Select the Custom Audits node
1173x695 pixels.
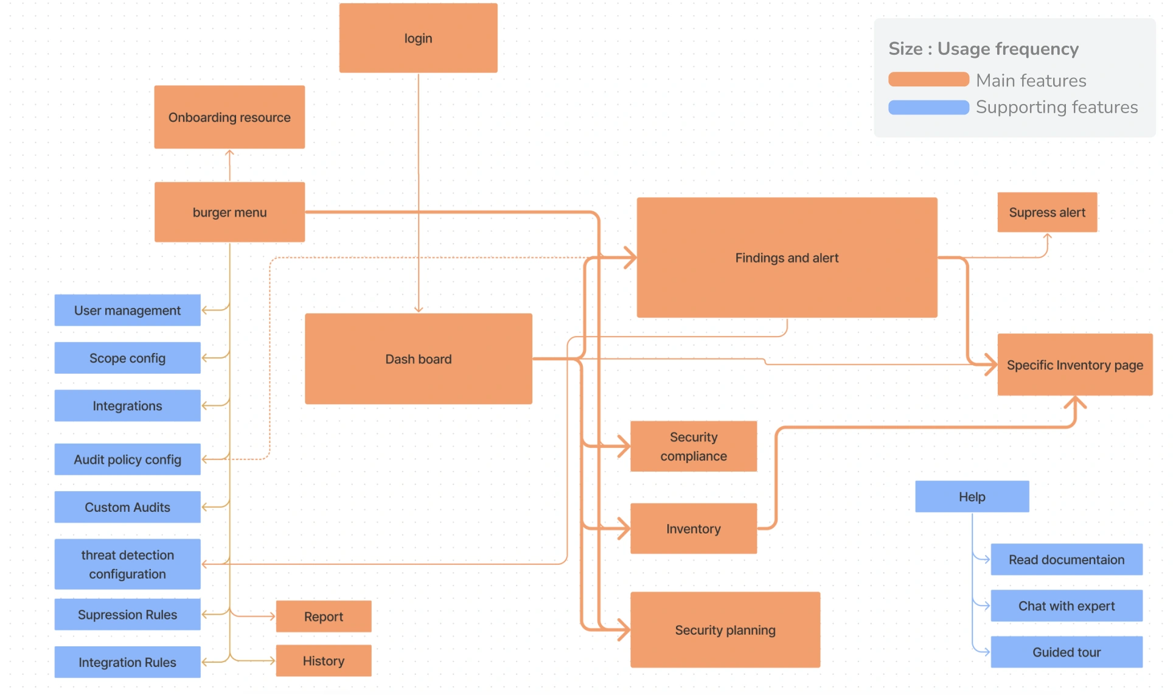pos(127,506)
